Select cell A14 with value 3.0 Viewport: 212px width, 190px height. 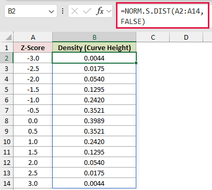(33, 183)
